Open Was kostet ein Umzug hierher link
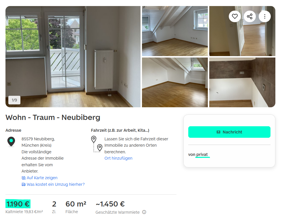 56,184
